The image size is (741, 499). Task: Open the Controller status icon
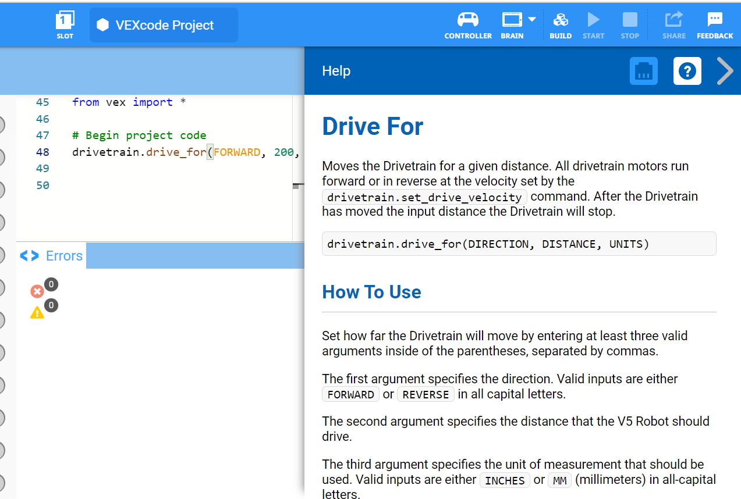tap(468, 25)
